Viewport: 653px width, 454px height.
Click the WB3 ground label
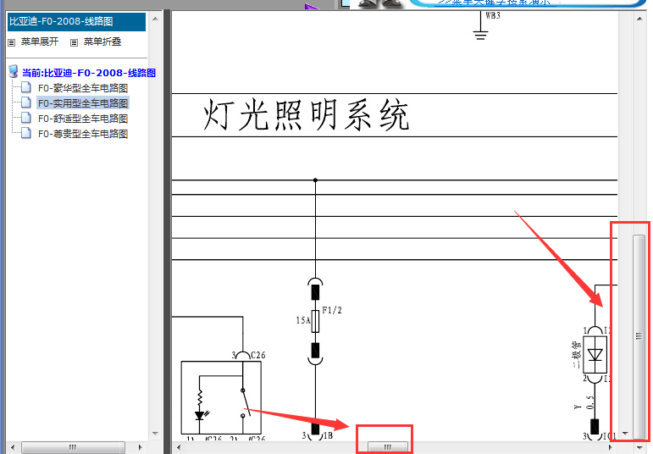493,15
